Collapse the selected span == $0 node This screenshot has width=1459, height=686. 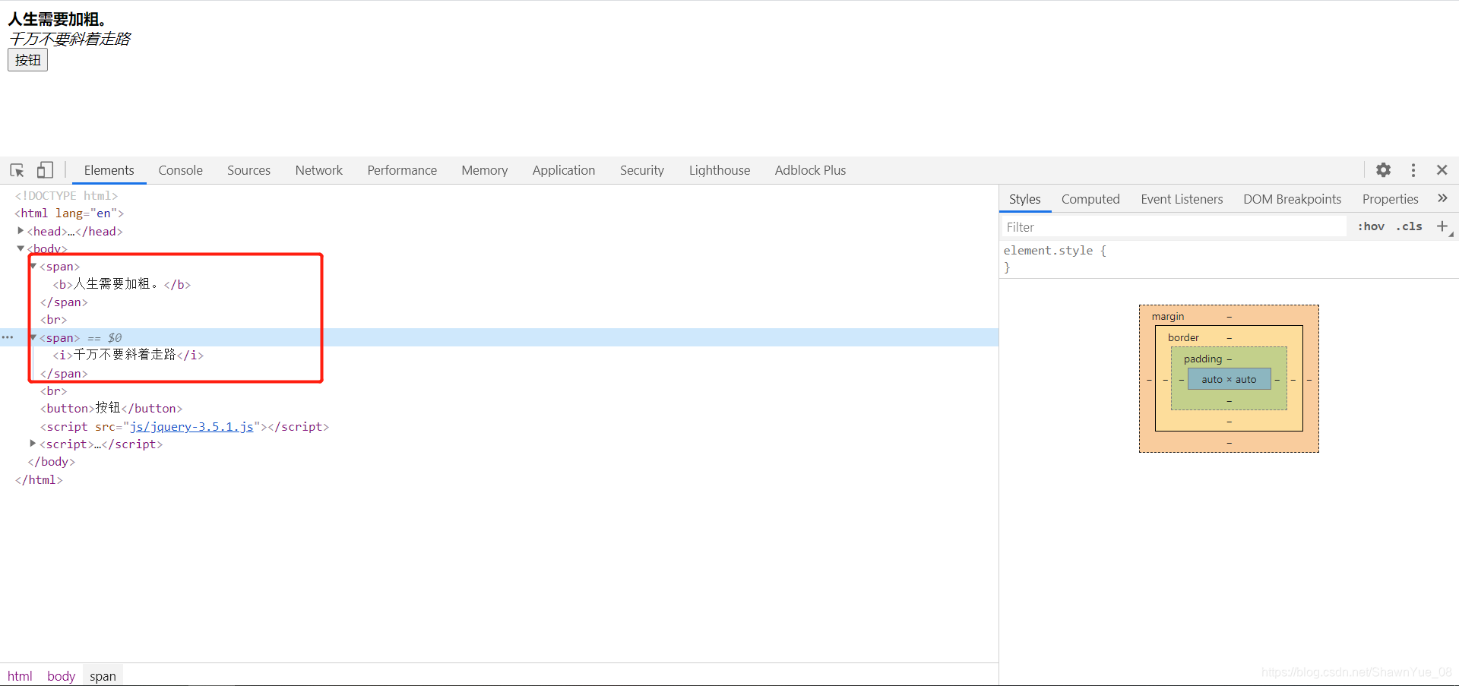click(33, 337)
